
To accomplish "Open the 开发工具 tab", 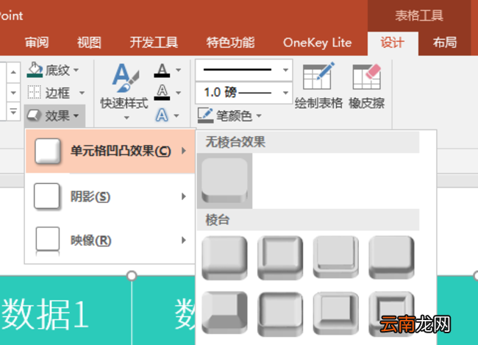I will 154,43.
